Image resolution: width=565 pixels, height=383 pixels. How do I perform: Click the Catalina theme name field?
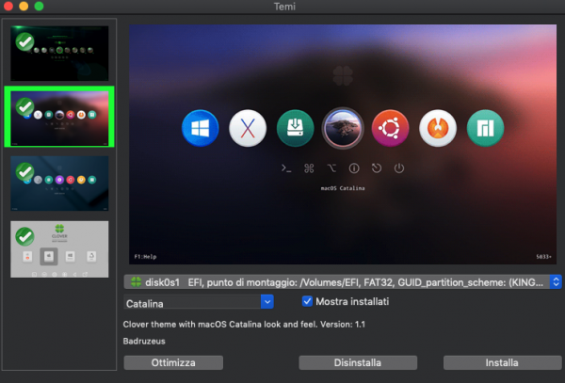pyautogui.click(x=192, y=302)
